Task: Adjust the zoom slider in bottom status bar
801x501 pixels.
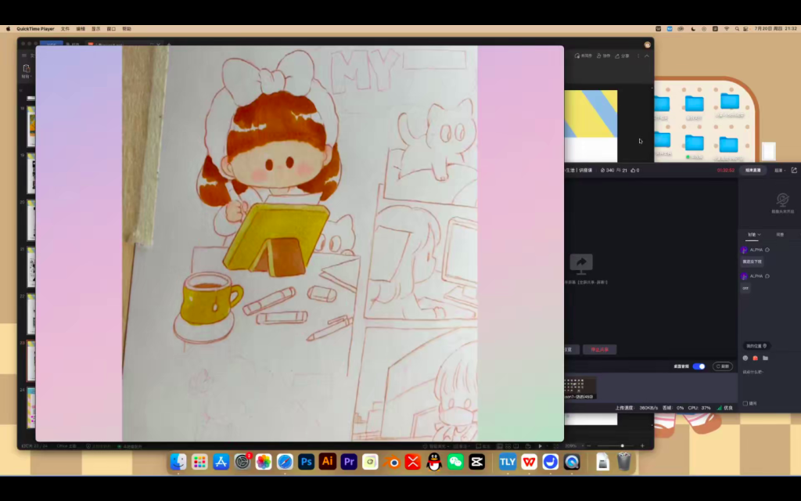Action: point(622,445)
